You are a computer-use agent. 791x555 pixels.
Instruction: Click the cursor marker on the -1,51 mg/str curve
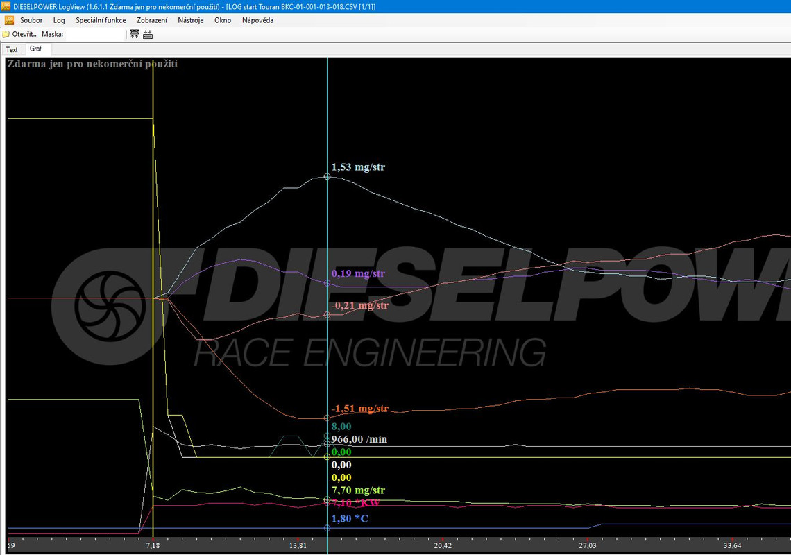[x=327, y=418]
